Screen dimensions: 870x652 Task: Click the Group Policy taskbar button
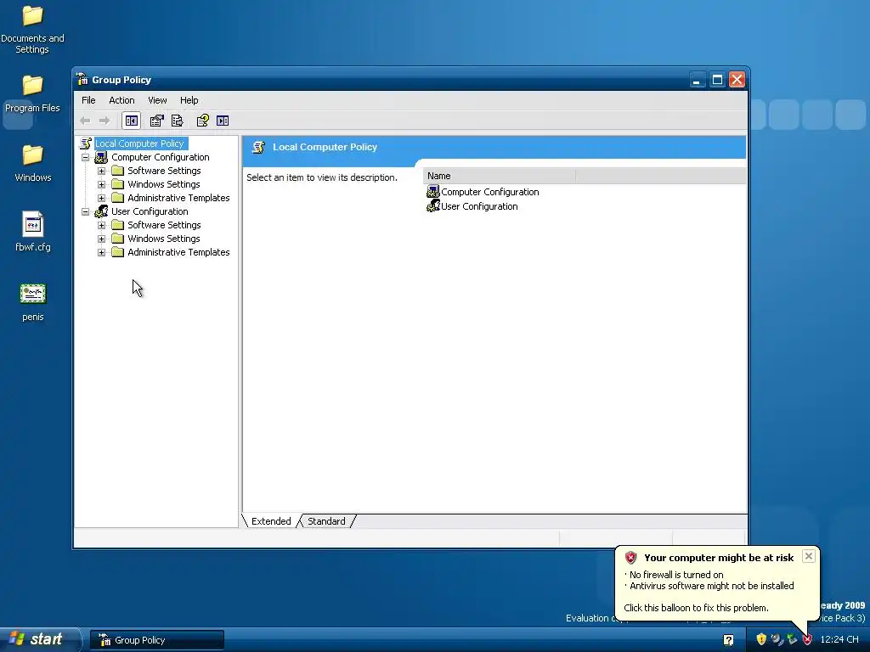tap(157, 640)
